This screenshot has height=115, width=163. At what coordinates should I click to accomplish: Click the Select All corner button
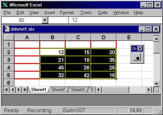9,37
